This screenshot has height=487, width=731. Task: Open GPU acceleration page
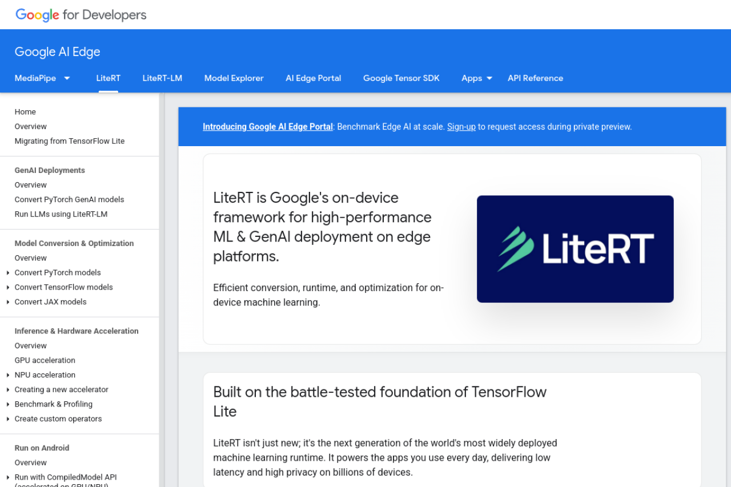tap(45, 360)
